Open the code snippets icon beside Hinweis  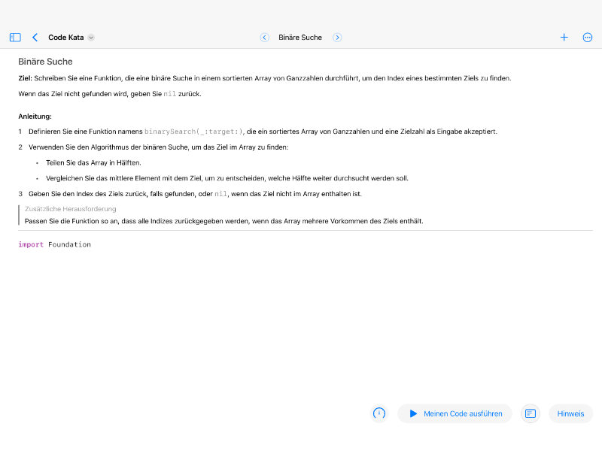[x=530, y=413]
